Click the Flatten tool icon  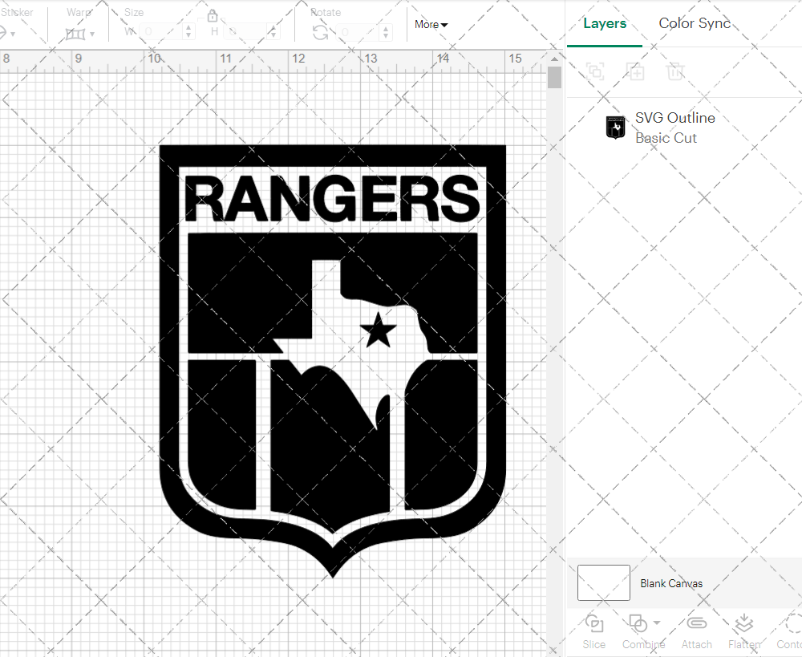tap(743, 624)
